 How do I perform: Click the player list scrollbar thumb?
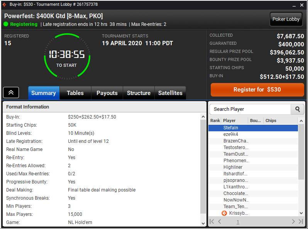pyautogui.click(x=301, y=152)
